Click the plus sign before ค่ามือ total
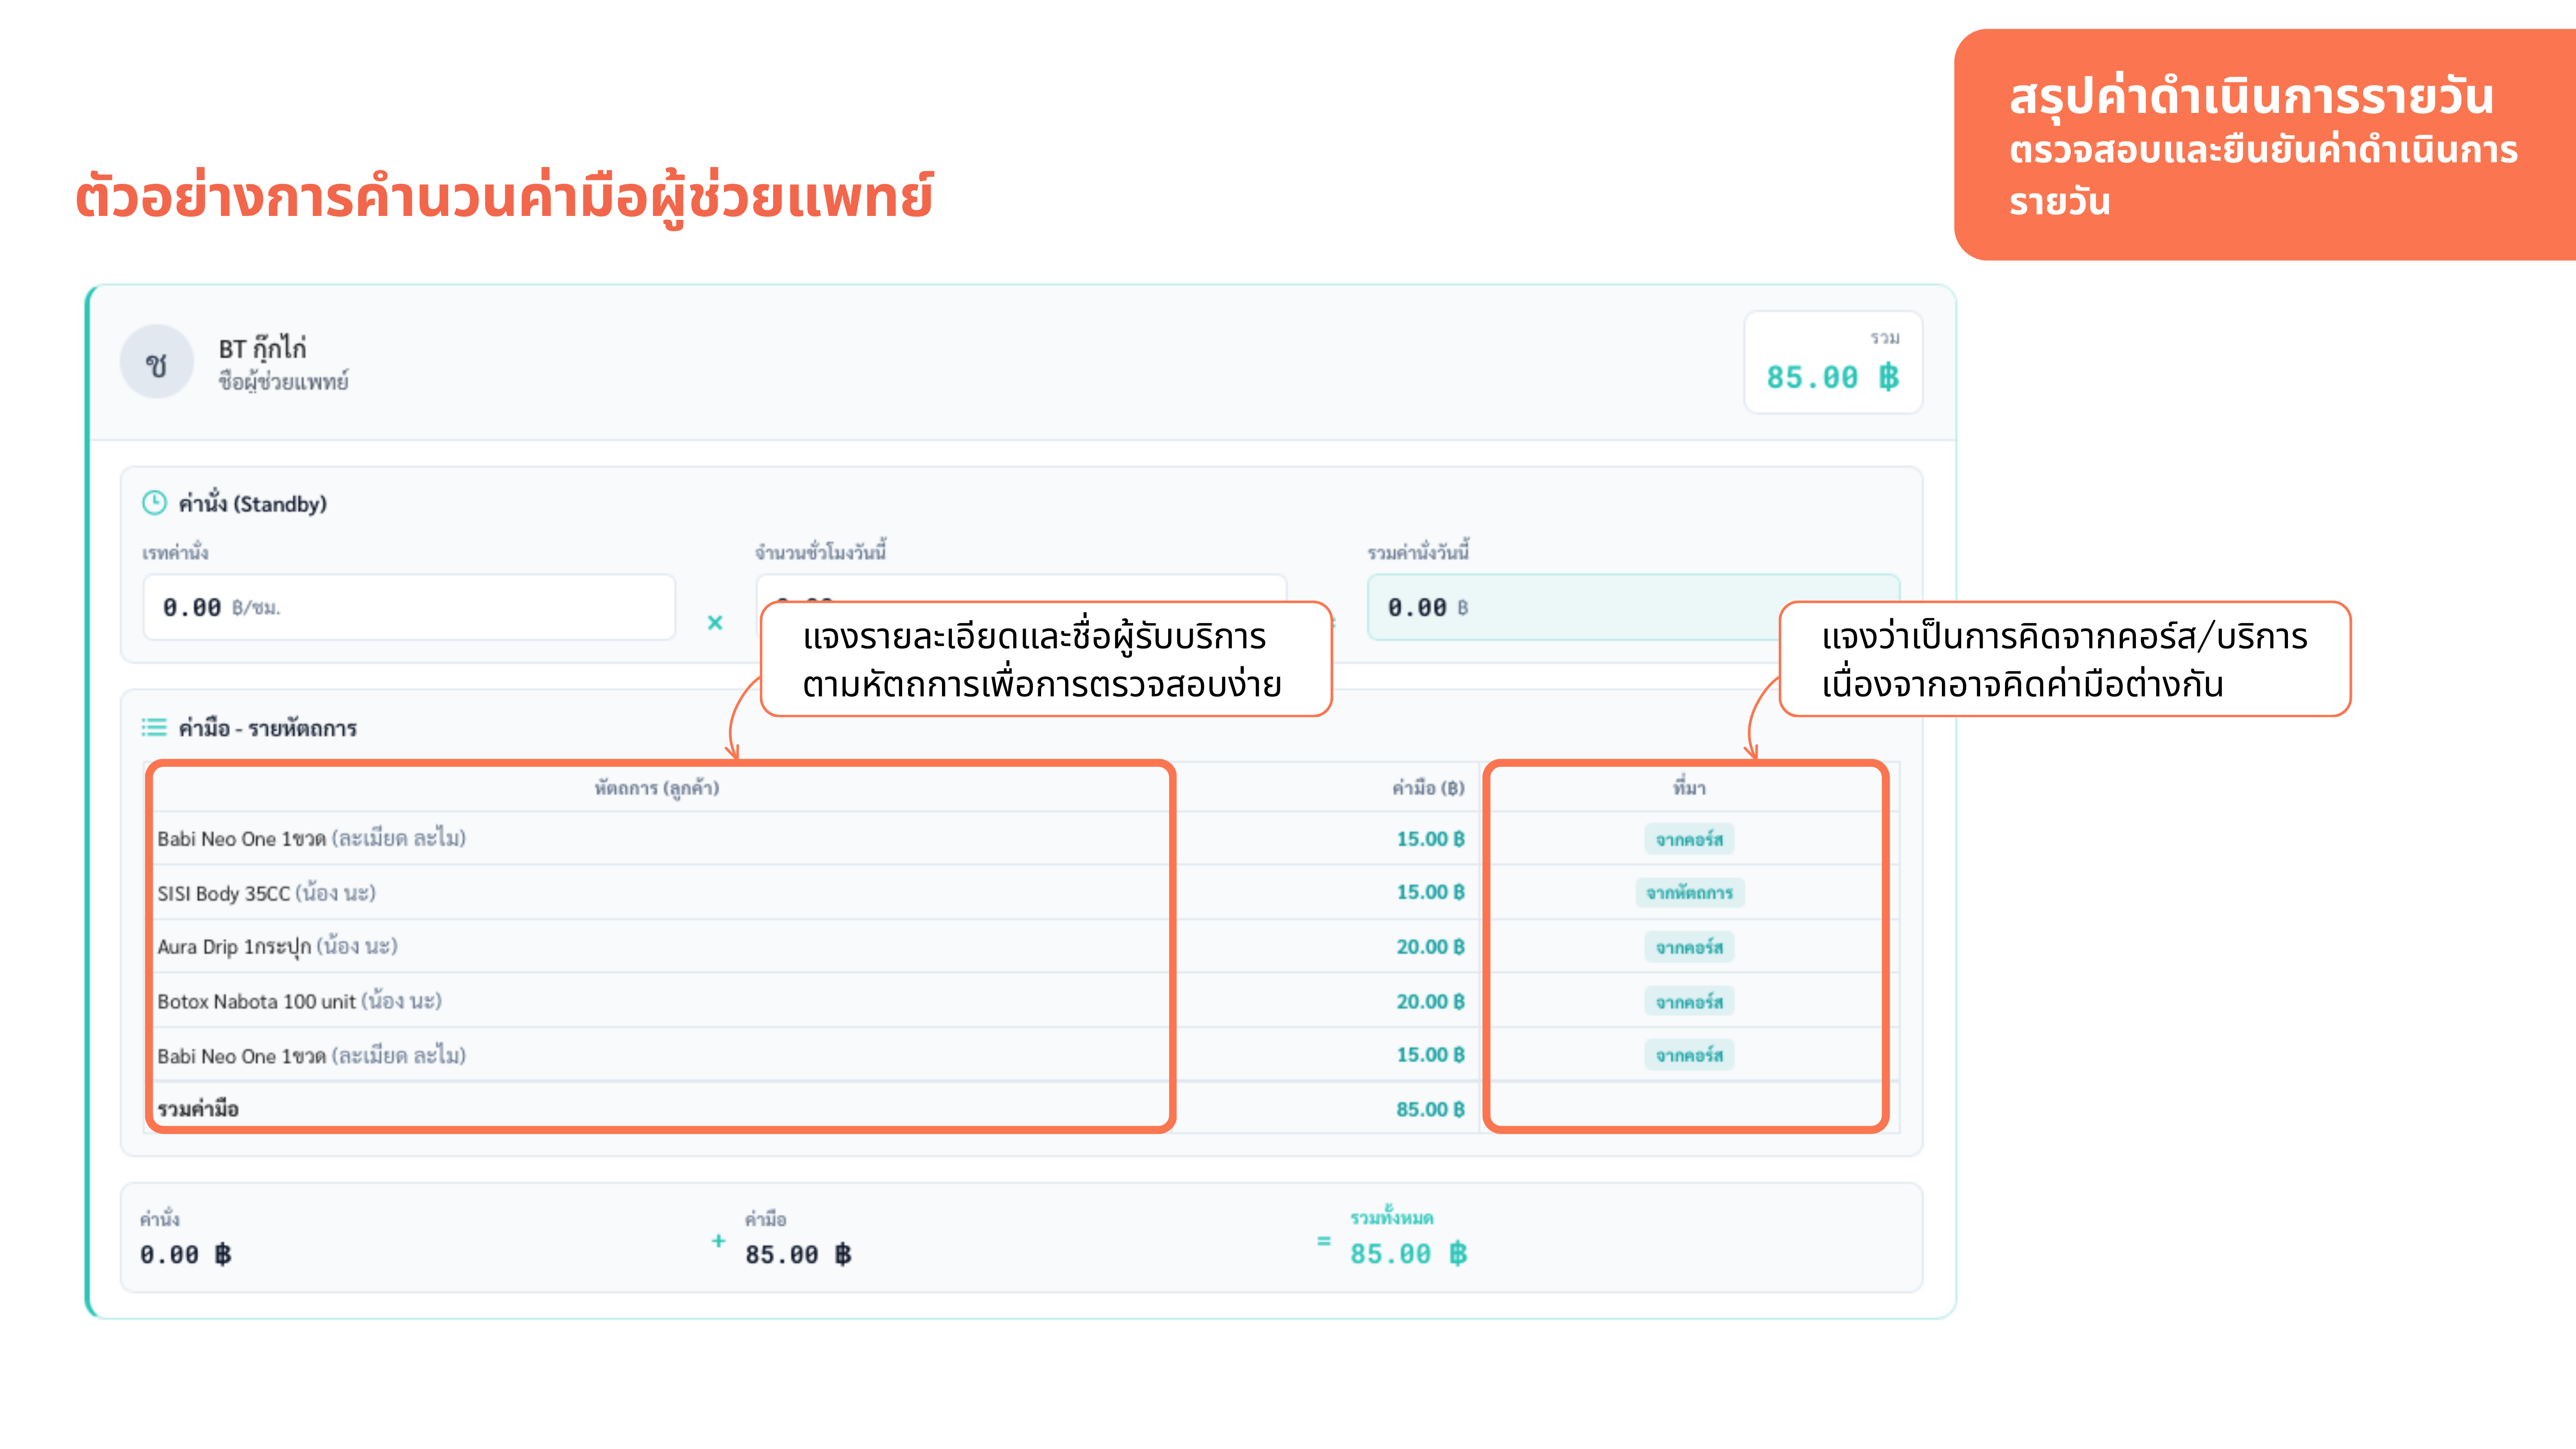Screen dimensions: 2576x1449 pos(718,1241)
